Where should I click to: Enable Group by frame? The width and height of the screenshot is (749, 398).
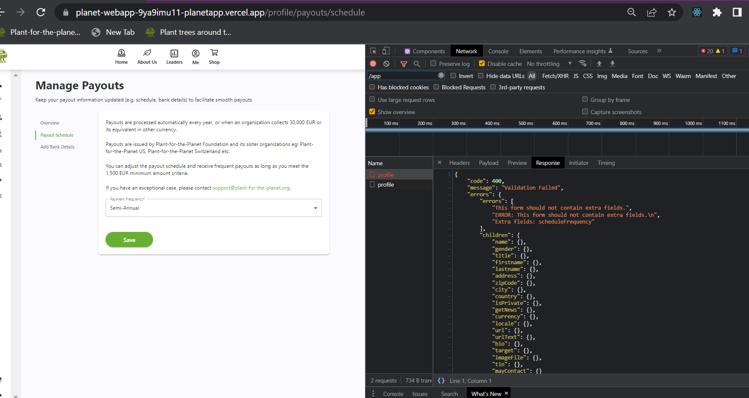pyautogui.click(x=585, y=99)
